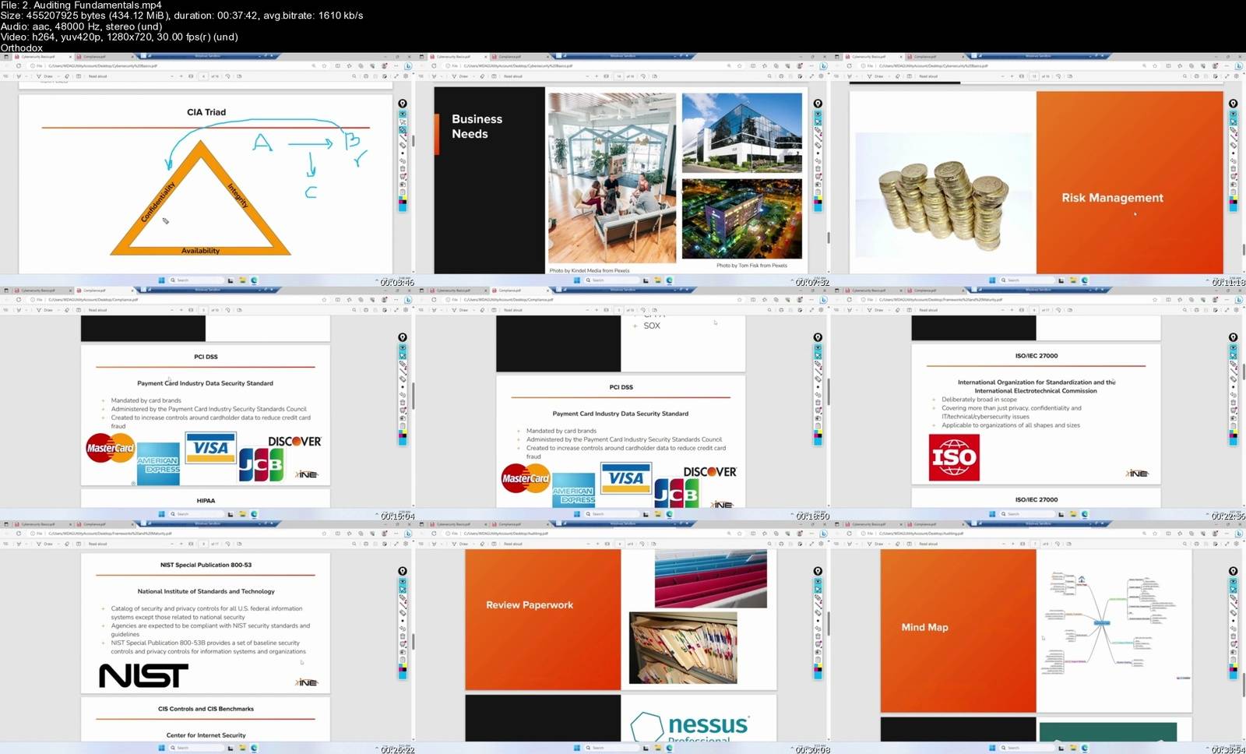Click Edge taskbar icon in Mind Map frame
The width and height of the screenshot is (1246, 754).
1084,748
